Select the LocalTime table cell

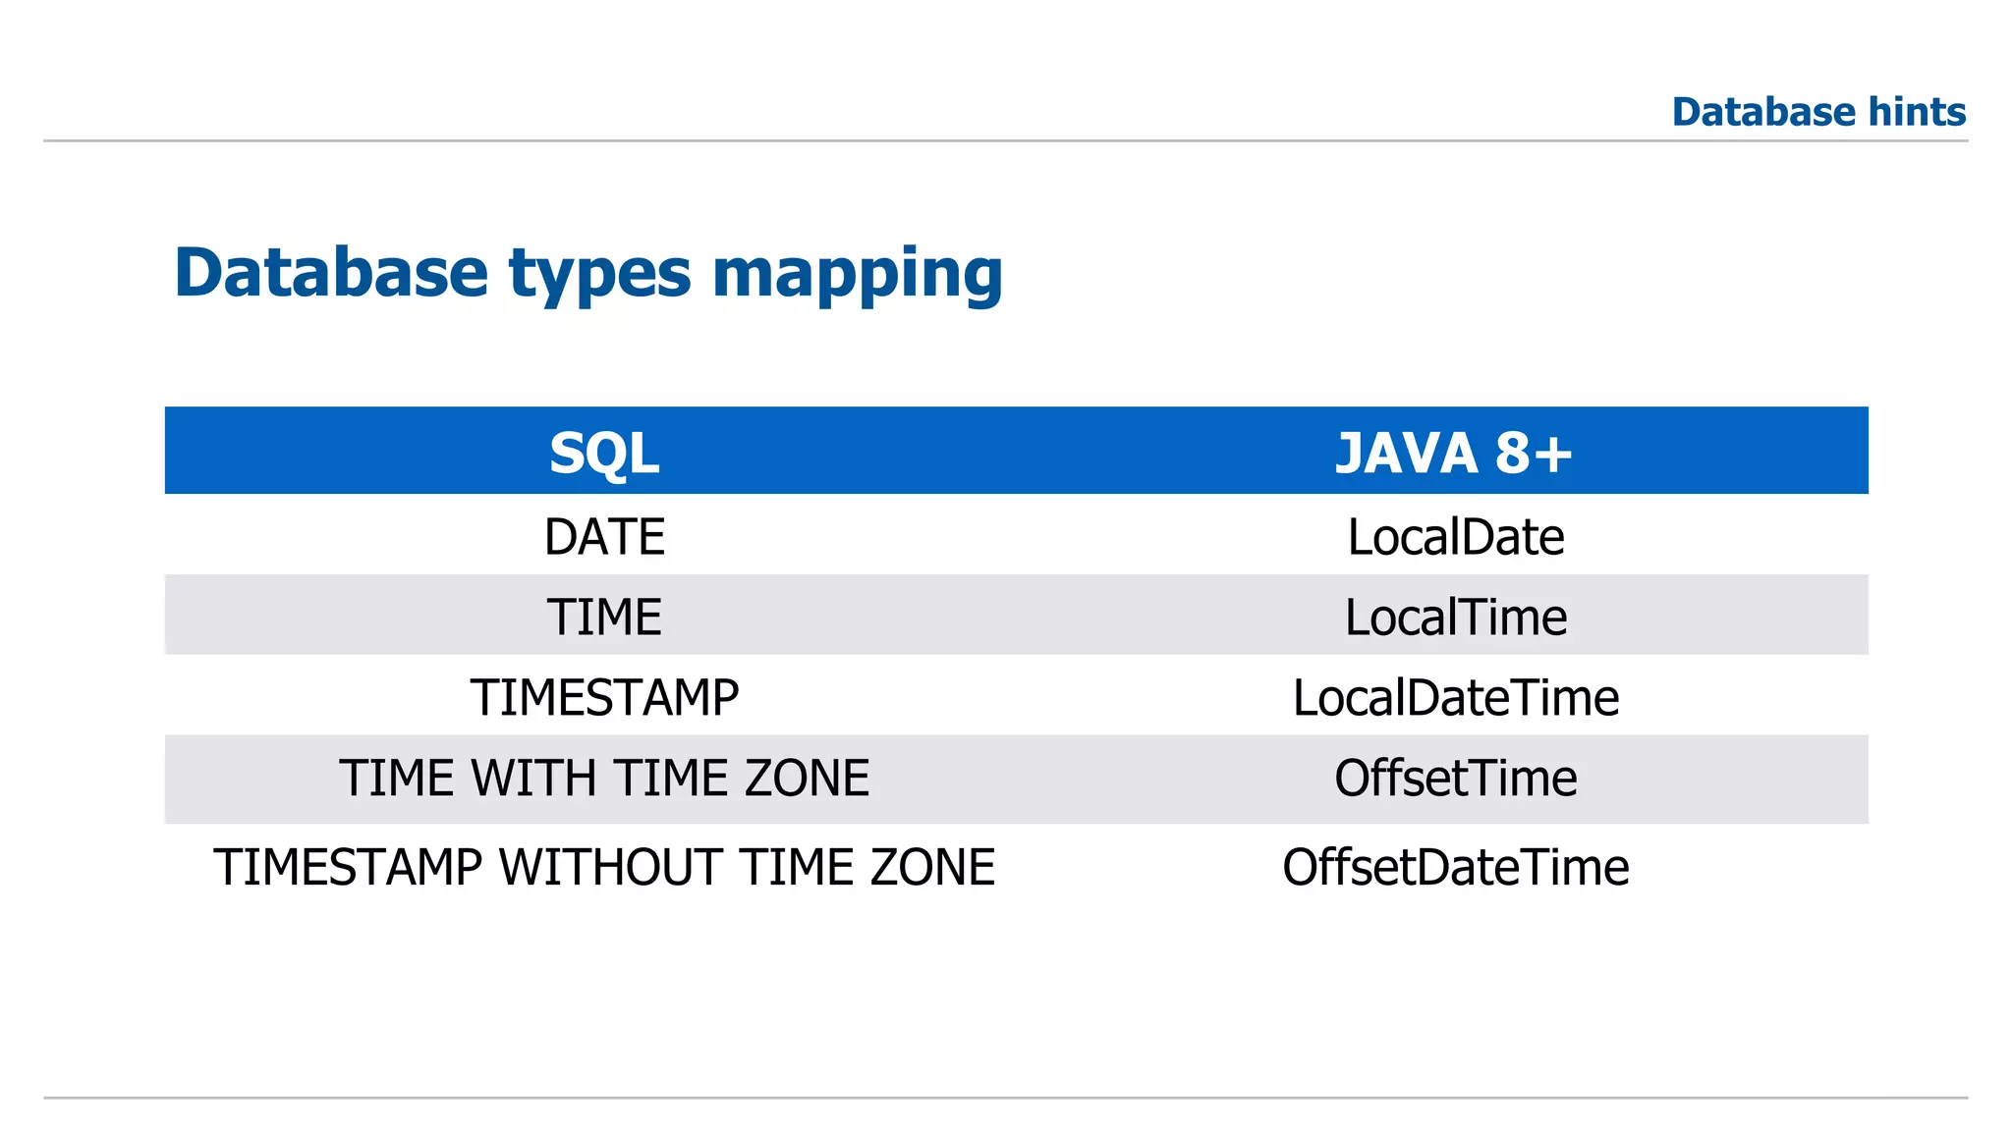pyautogui.click(x=1455, y=618)
